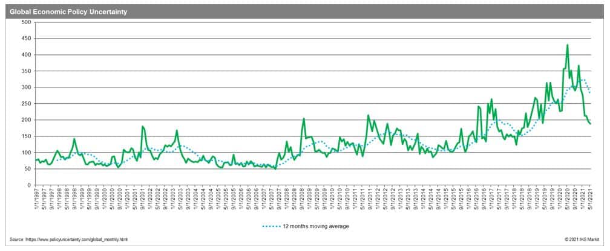This screenshot has width=610, height=251.
Task: Click the dotted blue legend line marker
Action: coord(273,226)
